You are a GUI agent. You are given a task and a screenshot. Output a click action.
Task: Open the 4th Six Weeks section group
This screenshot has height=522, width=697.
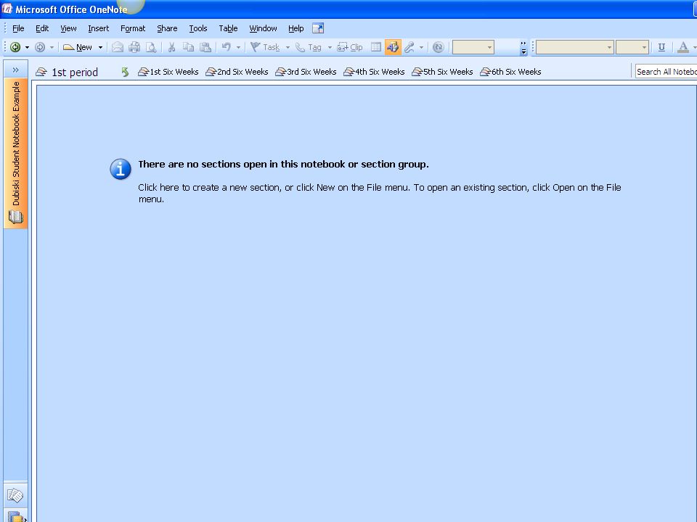pos(375,72)
